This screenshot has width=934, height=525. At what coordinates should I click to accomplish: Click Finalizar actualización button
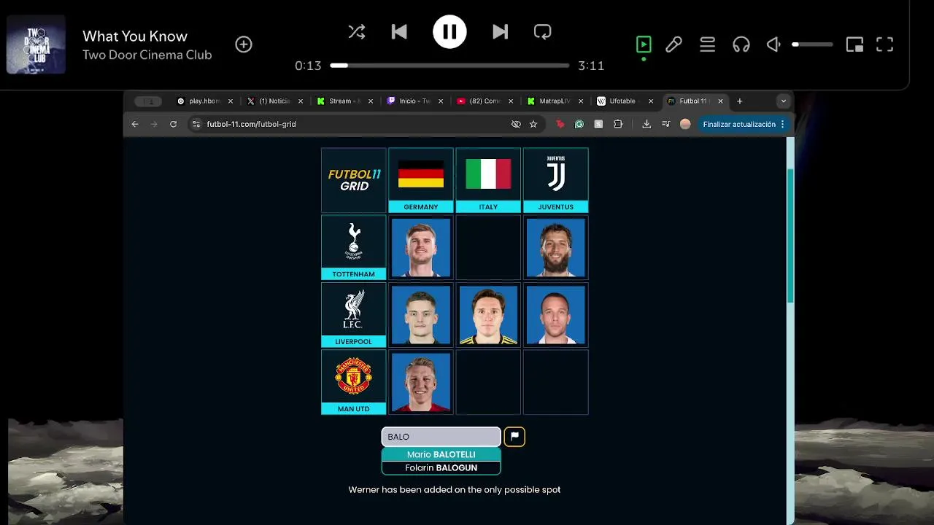click(739, 124)
